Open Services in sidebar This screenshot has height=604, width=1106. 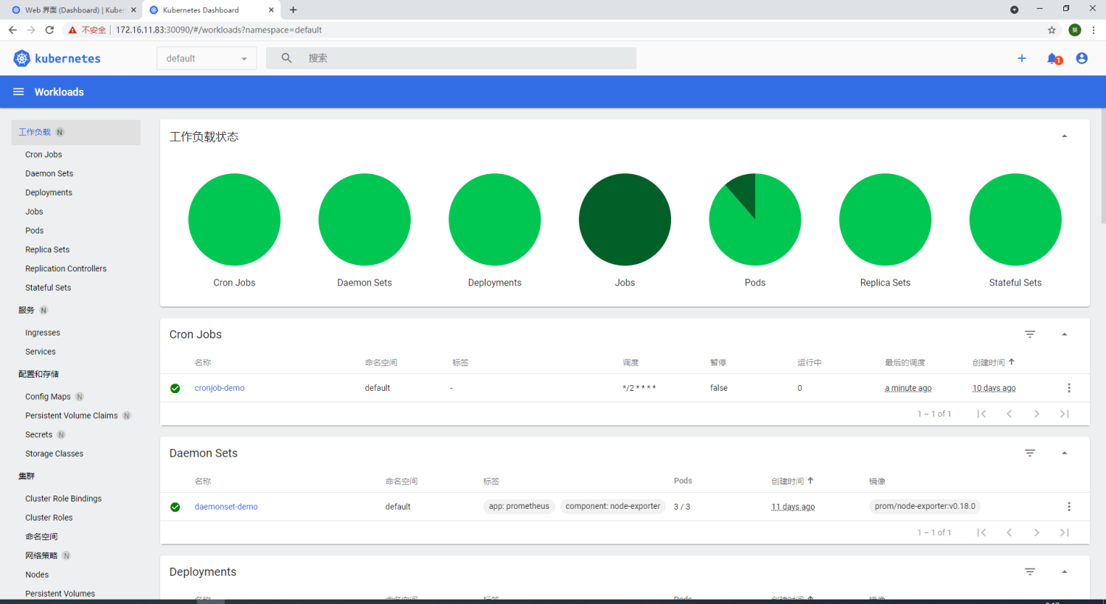tap(41, 352)
